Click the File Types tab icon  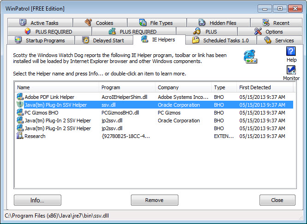point(143,23)
